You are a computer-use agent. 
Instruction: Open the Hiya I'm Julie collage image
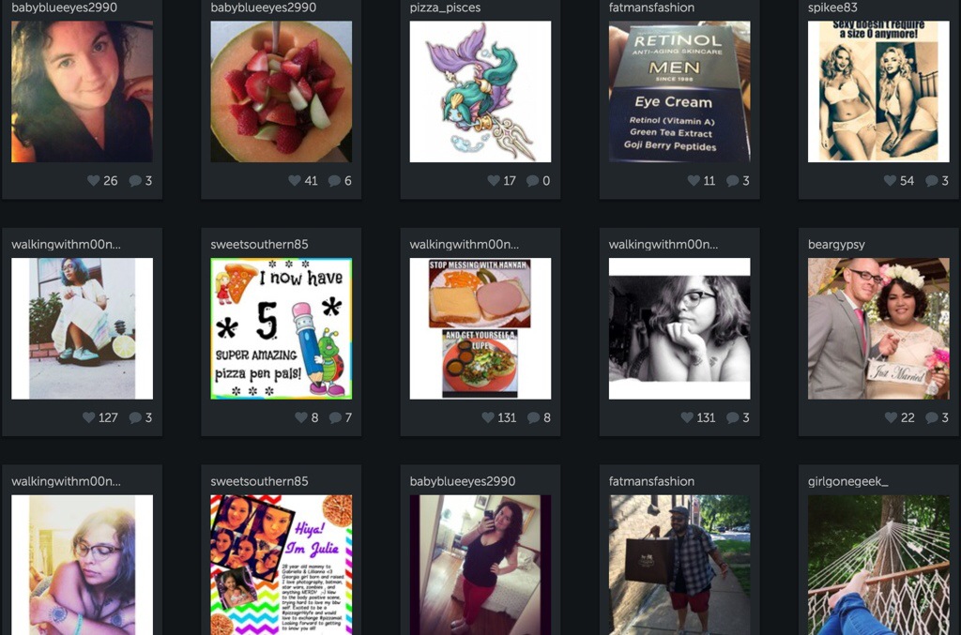pos(282,565)
